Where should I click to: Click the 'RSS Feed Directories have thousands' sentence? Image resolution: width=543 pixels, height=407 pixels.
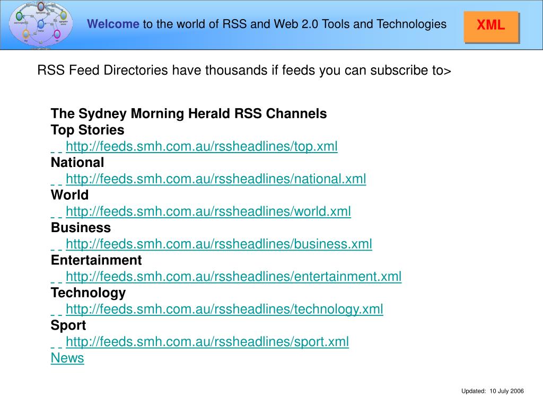(244, 70)
